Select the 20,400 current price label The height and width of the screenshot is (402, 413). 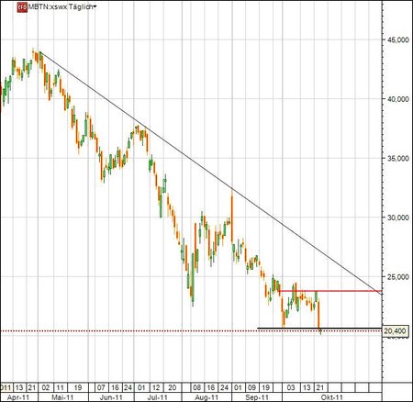pos(396,330)
